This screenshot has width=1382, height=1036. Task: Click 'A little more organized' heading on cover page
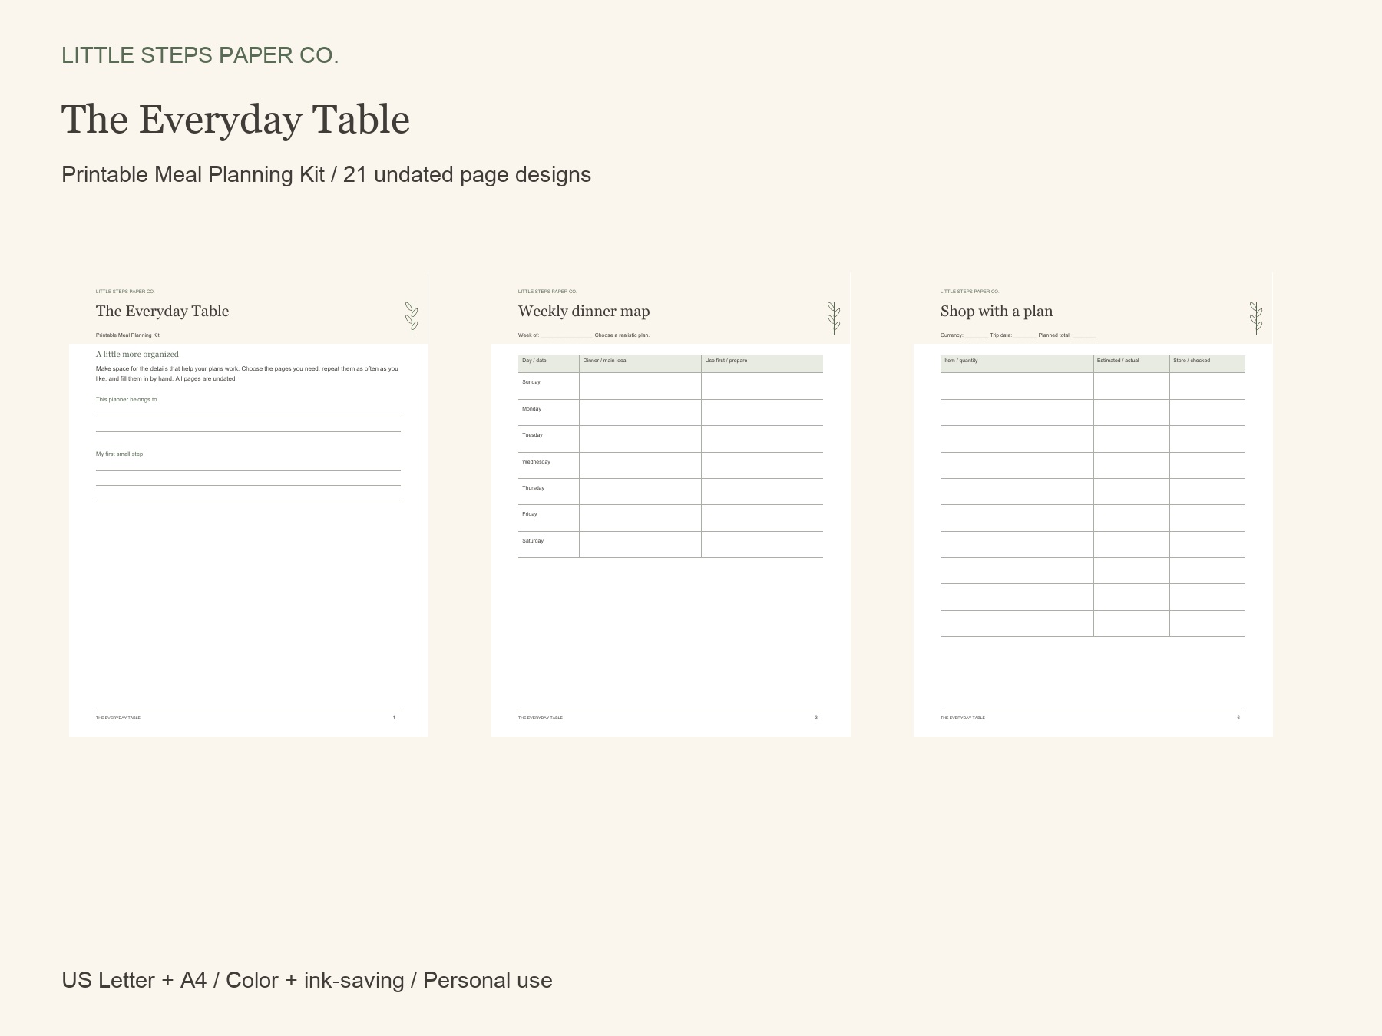(137, 355)
